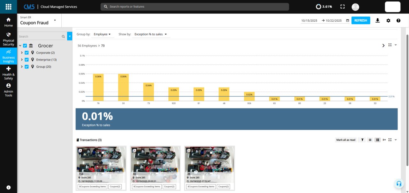This screenshot has width=409, height=193.
Task: Uncheck the Enterprise (13) checkbox
Action: [27, 60]
